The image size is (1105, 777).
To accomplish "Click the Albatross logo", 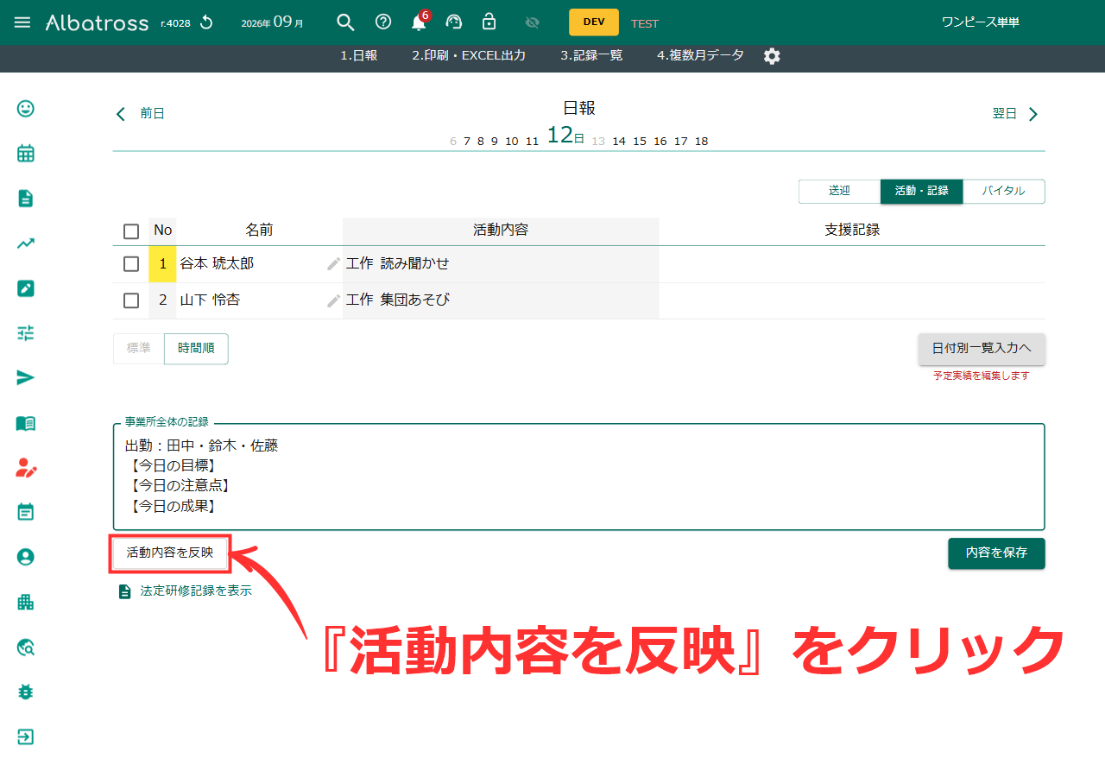I will coord(97,22).
